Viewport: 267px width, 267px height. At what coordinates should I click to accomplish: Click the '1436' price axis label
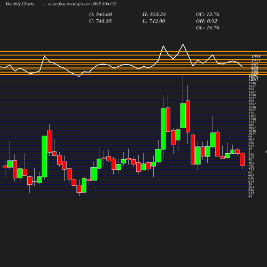pyautogui.click(x=252, y=83)
